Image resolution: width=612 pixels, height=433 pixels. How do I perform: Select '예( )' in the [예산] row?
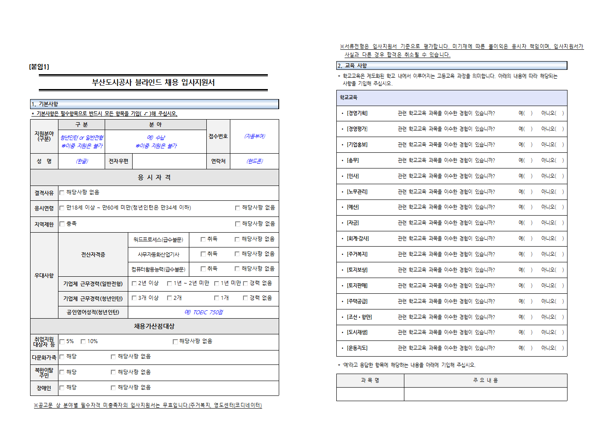coord(525,207)
